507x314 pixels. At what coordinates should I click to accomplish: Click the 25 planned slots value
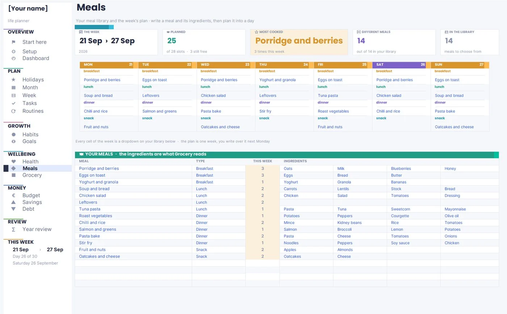(172, 41)
